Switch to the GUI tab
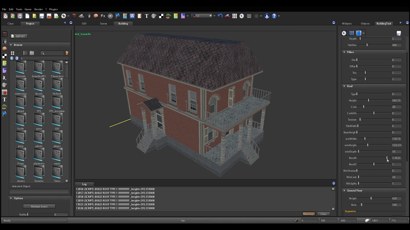Viewport: 410px width, 230px height. tap(84, 24)
